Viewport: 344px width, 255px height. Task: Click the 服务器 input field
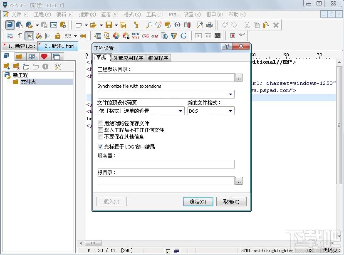pyautogui.click(x=166, y=164)
